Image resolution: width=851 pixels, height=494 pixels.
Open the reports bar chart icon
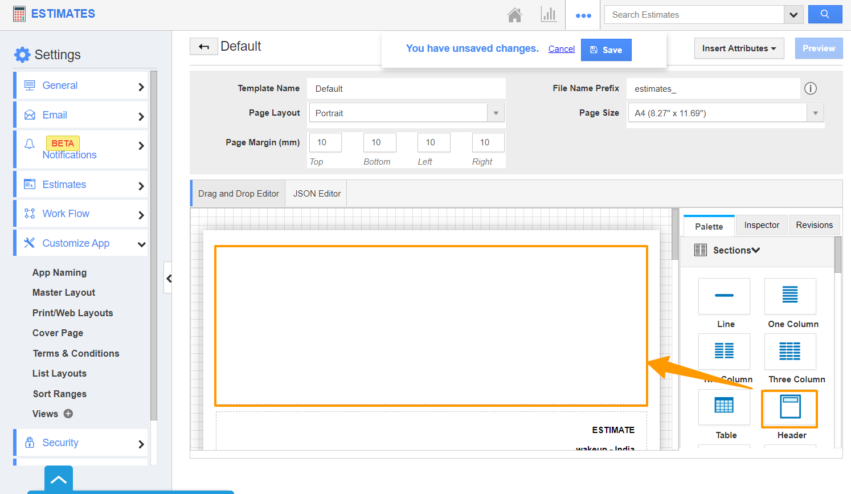(x=549, y=15)
